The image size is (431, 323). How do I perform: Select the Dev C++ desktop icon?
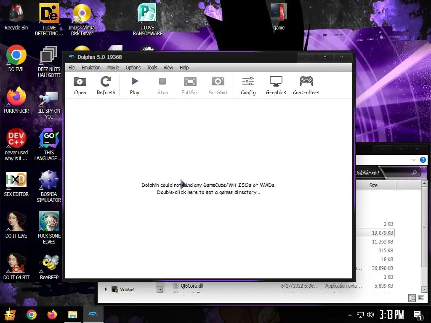[16, 145]
